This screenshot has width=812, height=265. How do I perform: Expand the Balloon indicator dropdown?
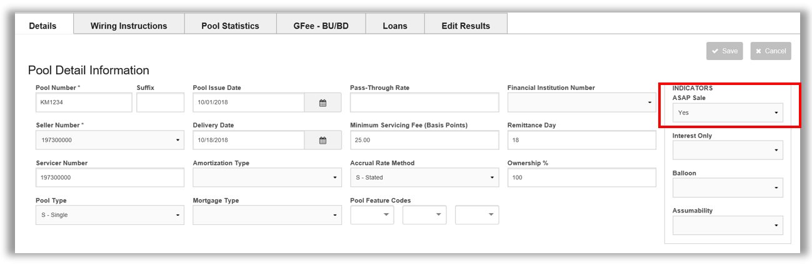point(728,187)
